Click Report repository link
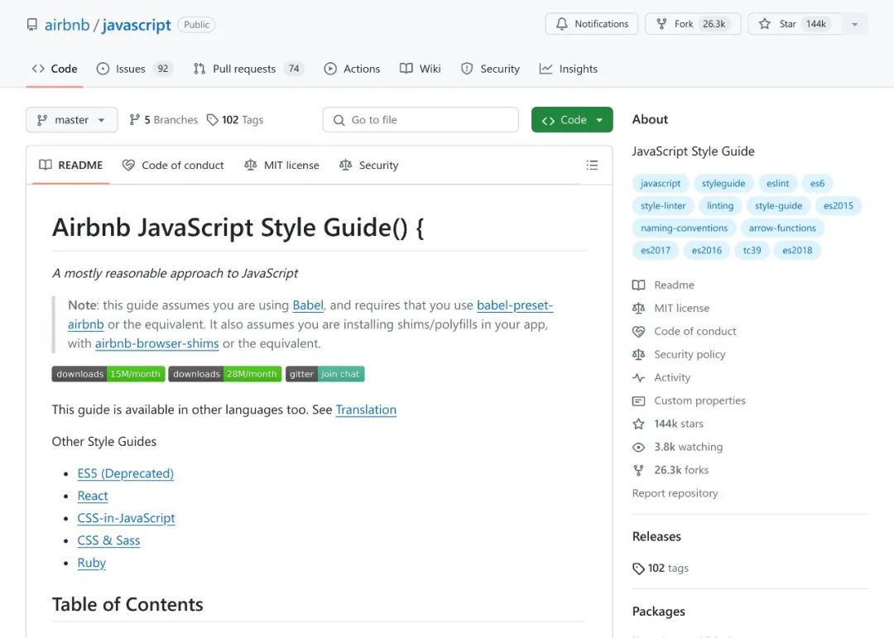 tap(675, 493)
